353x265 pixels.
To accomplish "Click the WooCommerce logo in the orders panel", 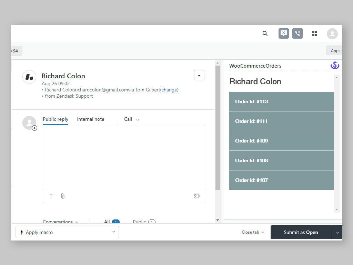I will tap(335, 65).
